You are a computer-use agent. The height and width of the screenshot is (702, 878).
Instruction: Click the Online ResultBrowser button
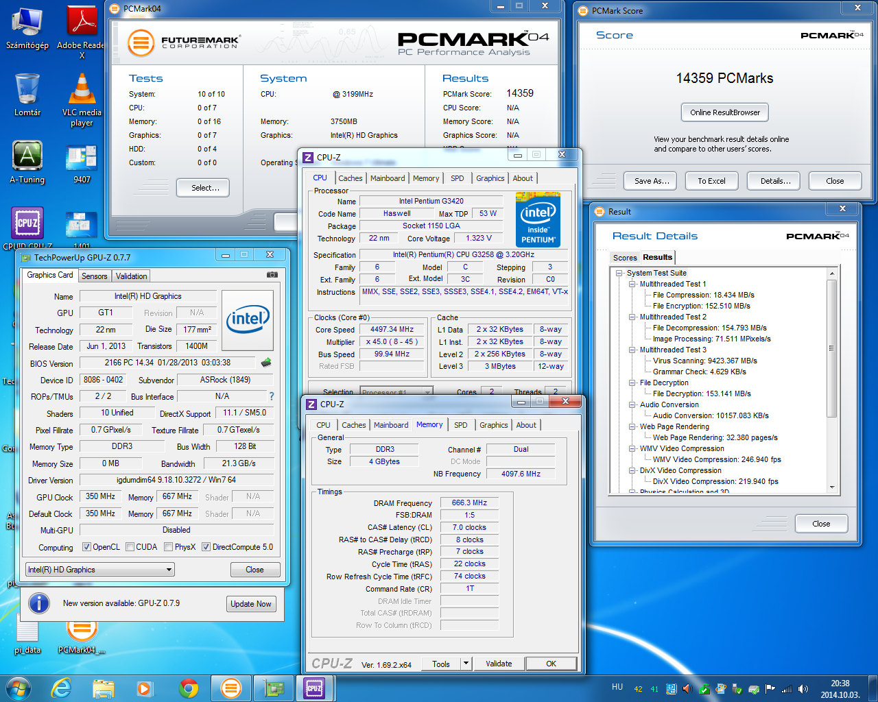(725, 112)
